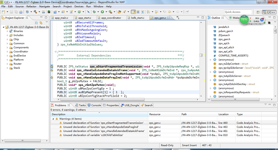
Task: Toggle Mark Occurrences highlighter button
Action: tap(133, 12)
